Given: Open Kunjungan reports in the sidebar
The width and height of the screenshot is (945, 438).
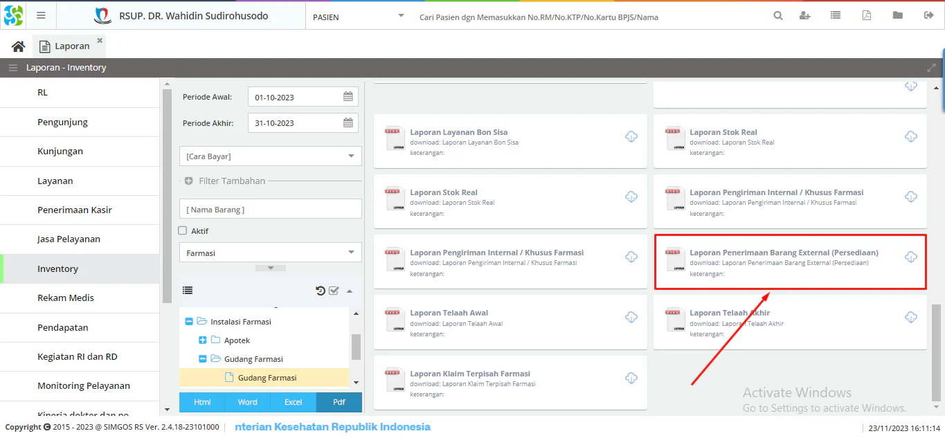Looking at the screenshot, I should [80, 151].
